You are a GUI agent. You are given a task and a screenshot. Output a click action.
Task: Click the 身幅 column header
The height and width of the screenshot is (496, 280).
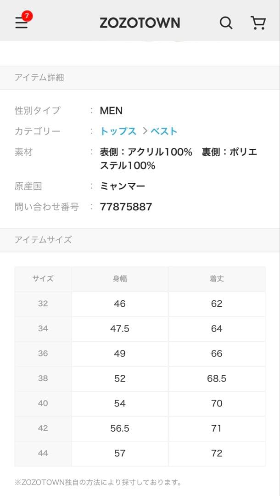[120, 279]
